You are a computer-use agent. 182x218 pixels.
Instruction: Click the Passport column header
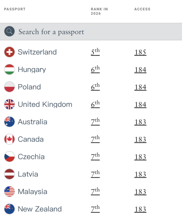coord(15,9)
